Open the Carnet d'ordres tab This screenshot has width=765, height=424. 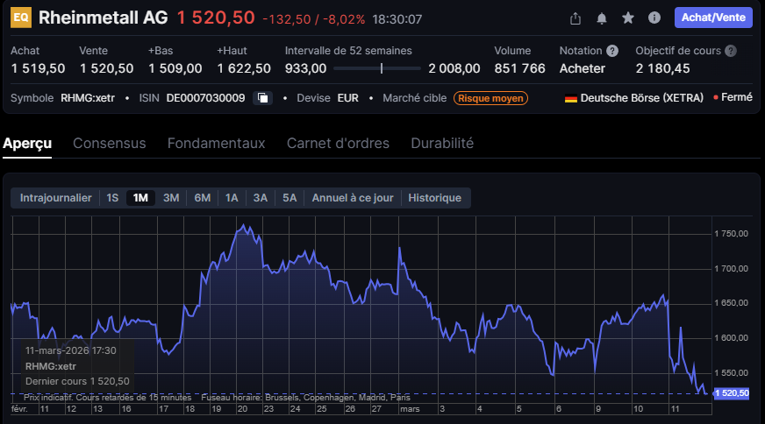pos(338,144)
